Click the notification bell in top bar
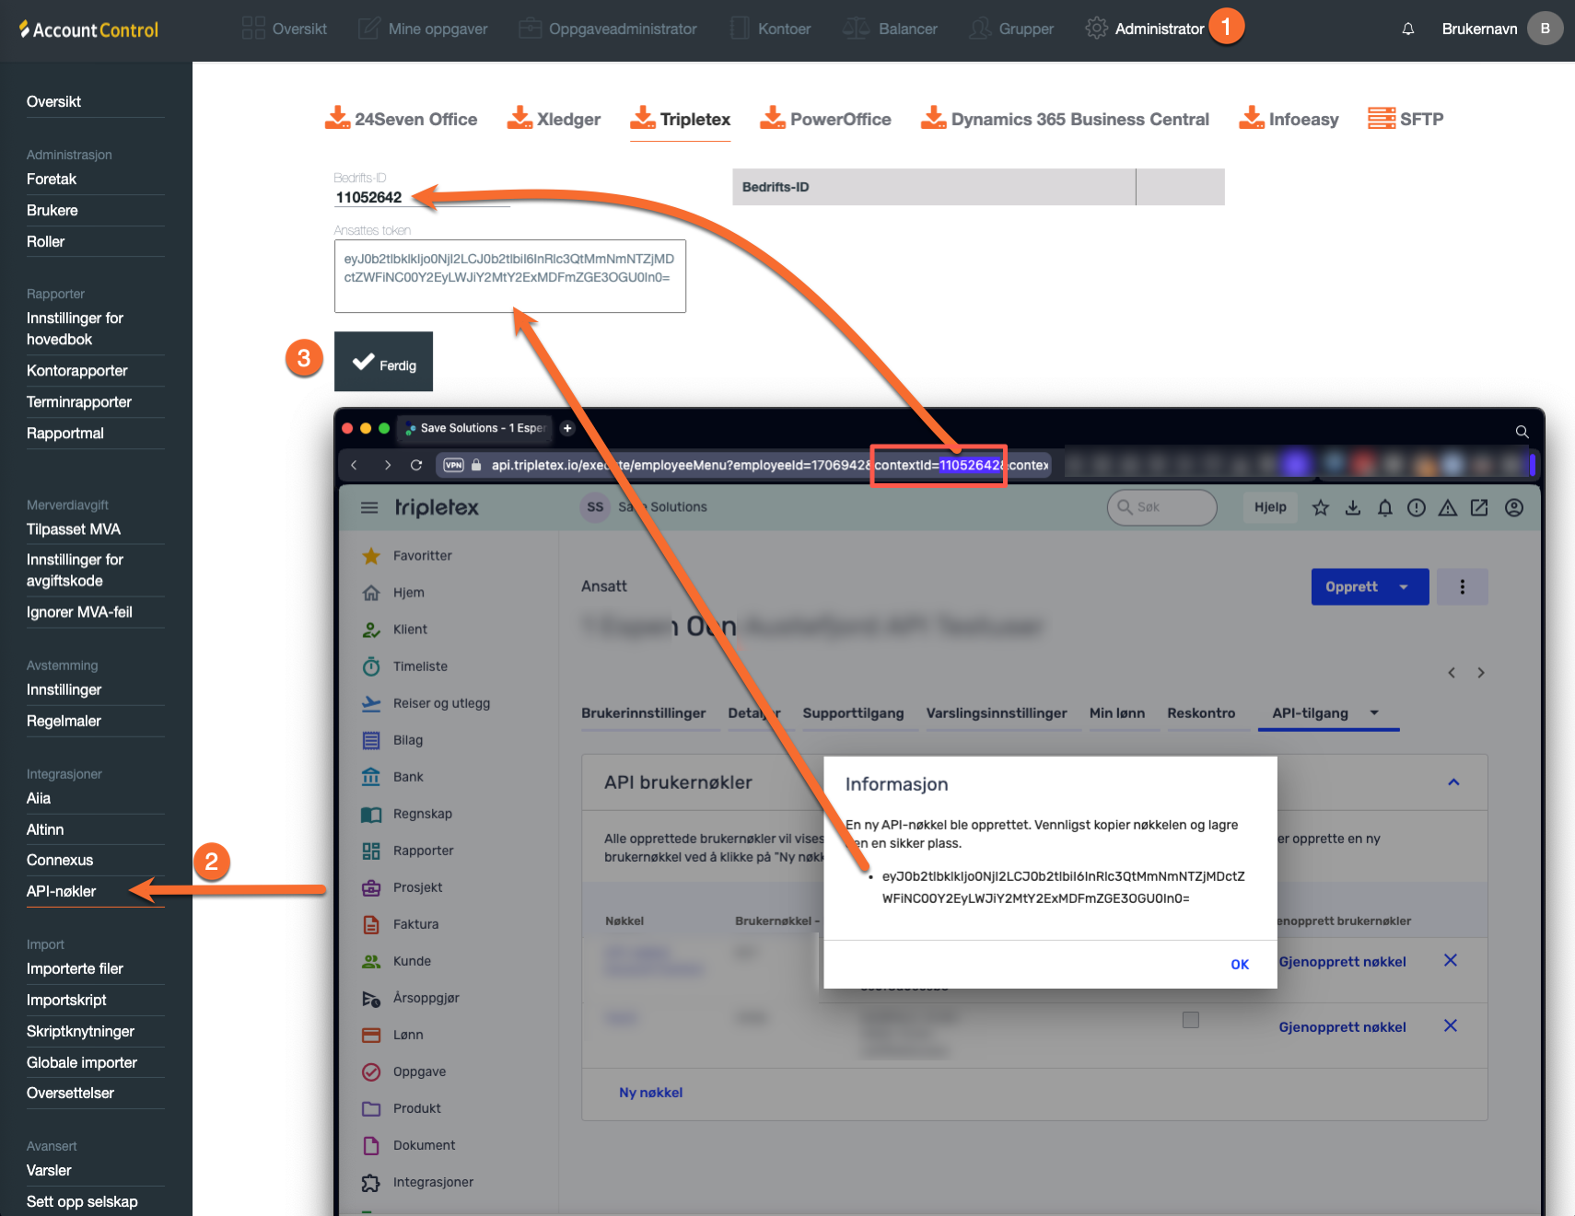1575x1216 pixels. click(1407, 29)
